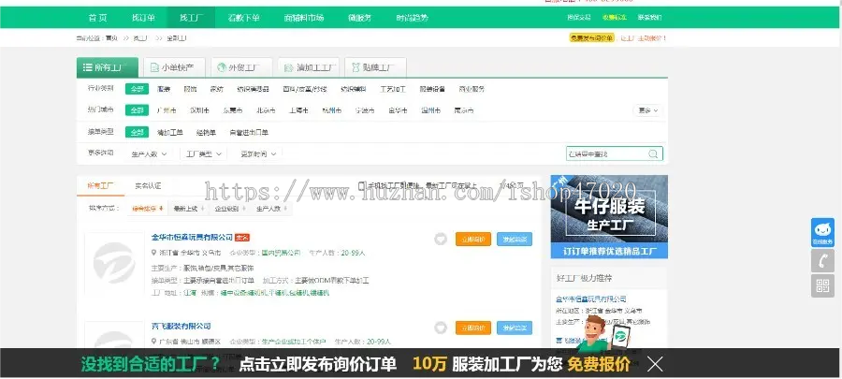This screenshot has width=842, height=379.
Task: Filter order type 清加工单
Action: coord(170,132)
